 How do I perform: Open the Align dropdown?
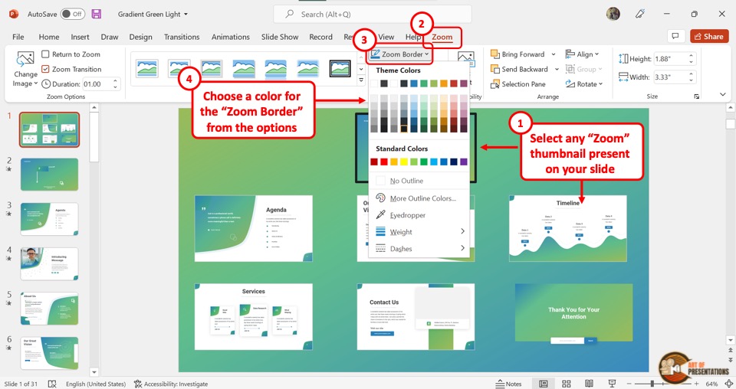click(582, 54)
